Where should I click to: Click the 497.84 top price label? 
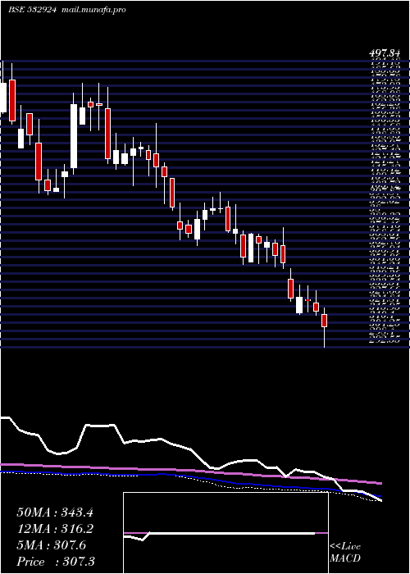coord(383,53)
